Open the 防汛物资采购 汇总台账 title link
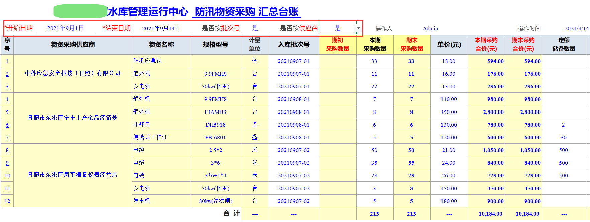This screenshot has width=590, height=222. coord(247,12)
